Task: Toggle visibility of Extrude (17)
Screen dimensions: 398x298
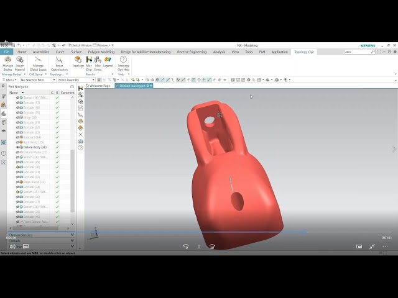Action: click(18, 102)
